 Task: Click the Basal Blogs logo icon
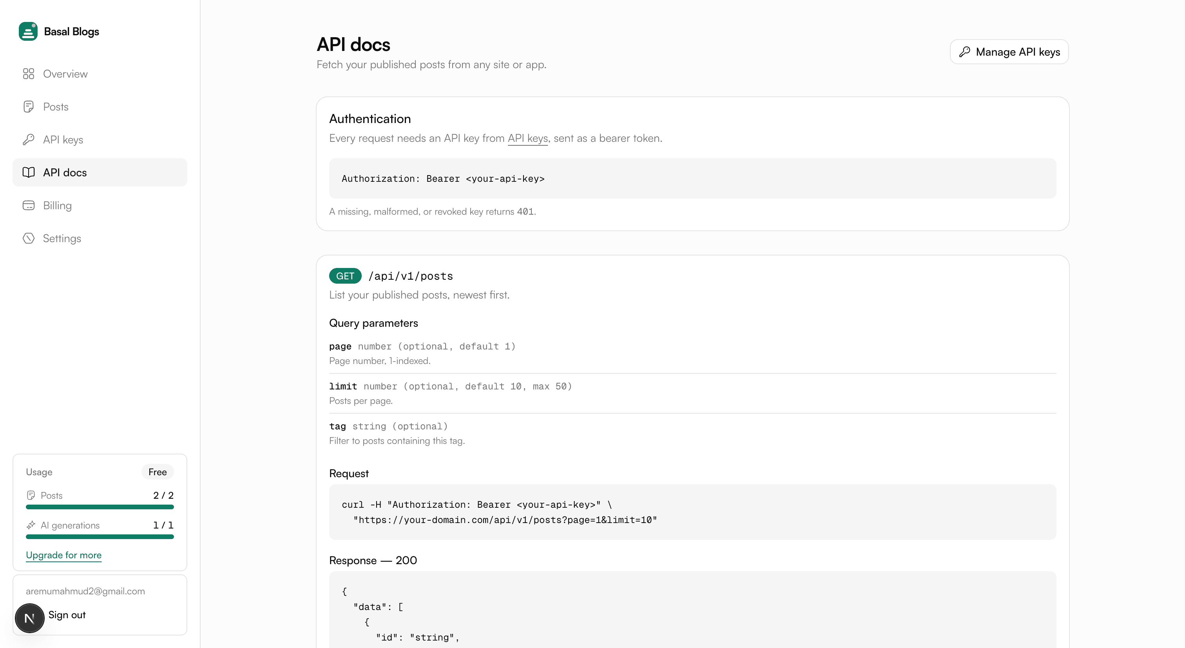pos(28,31)
